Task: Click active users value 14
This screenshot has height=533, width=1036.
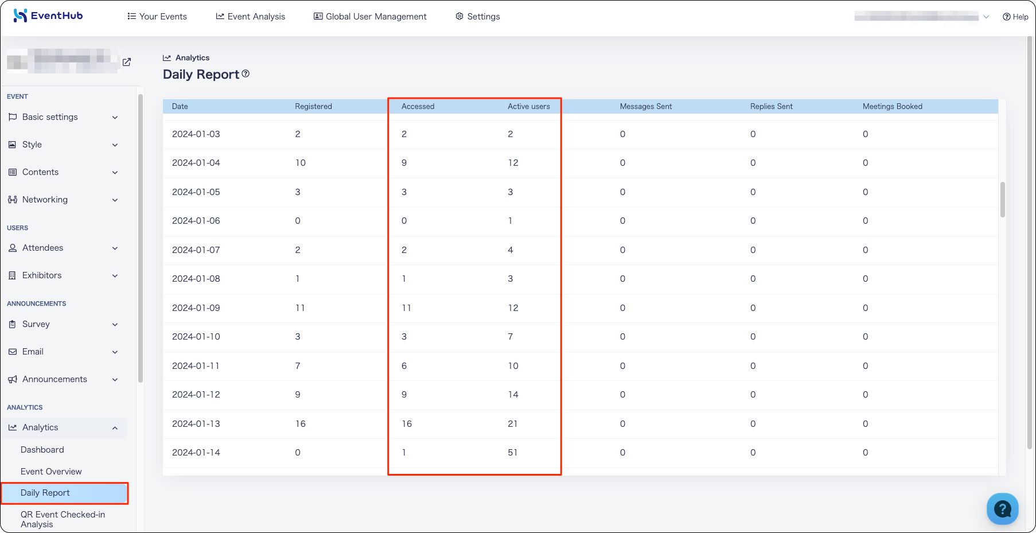Action: [513, 395]
